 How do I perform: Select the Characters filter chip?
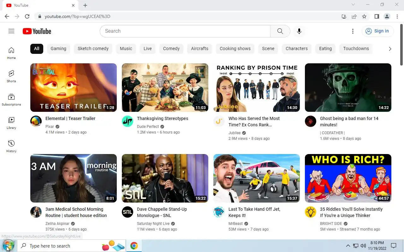297,49
